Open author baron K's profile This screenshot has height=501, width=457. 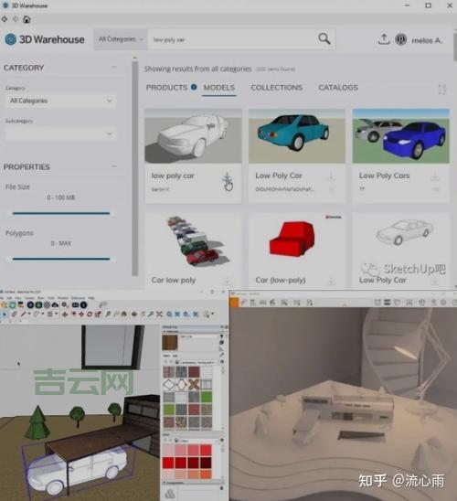(x=160, y=189)
